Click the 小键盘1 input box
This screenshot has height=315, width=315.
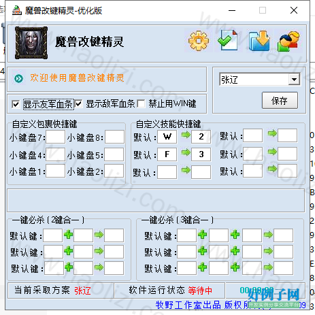tap(55, 171)
